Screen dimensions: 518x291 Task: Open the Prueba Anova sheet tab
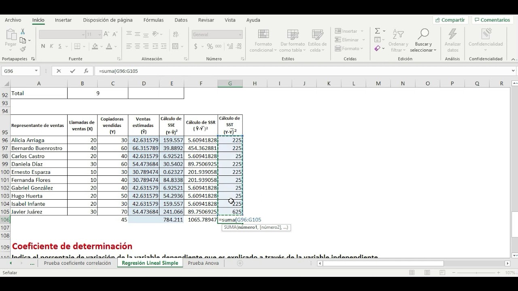[203, 263]
